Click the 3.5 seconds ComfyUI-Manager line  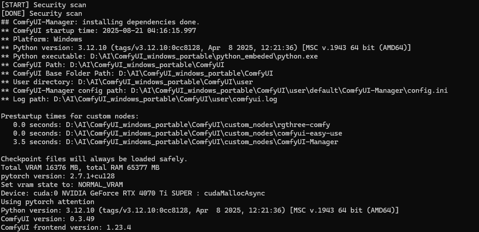coord(176,142)
